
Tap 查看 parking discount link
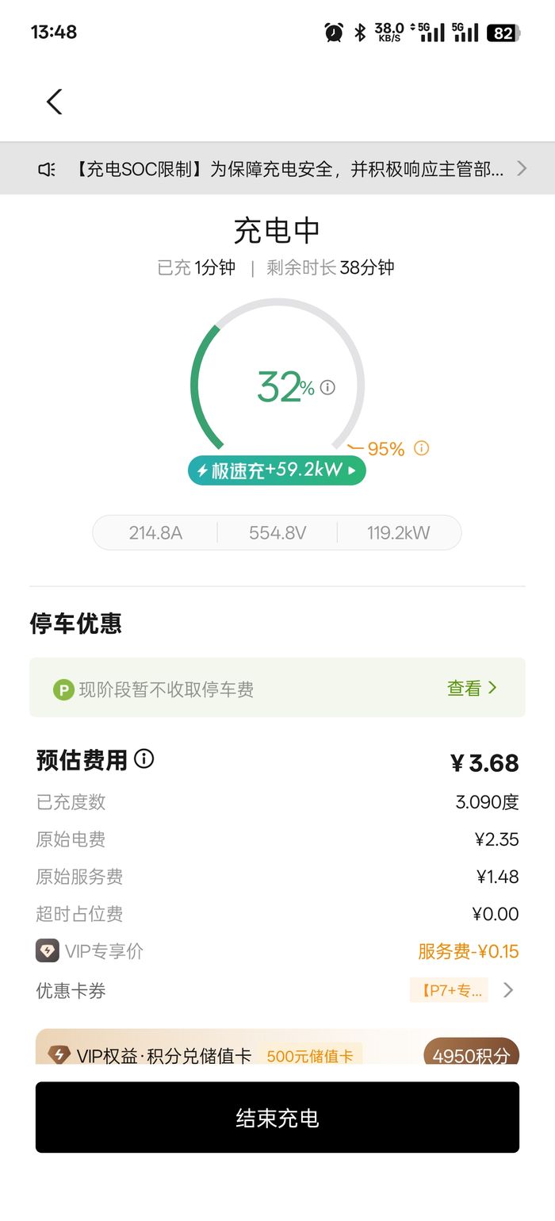pyautogui.click(x=472, y=688)
